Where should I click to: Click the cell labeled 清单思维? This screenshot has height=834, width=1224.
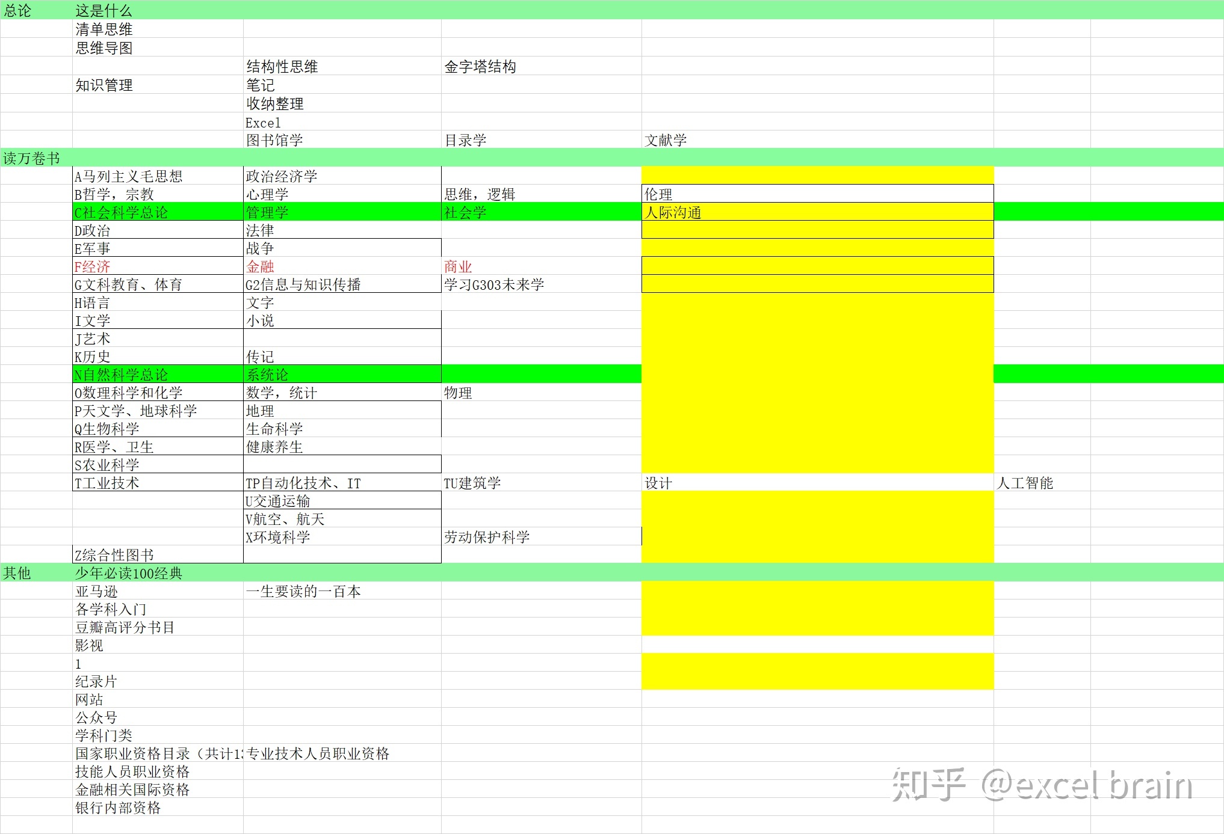(x=104, y=29)
